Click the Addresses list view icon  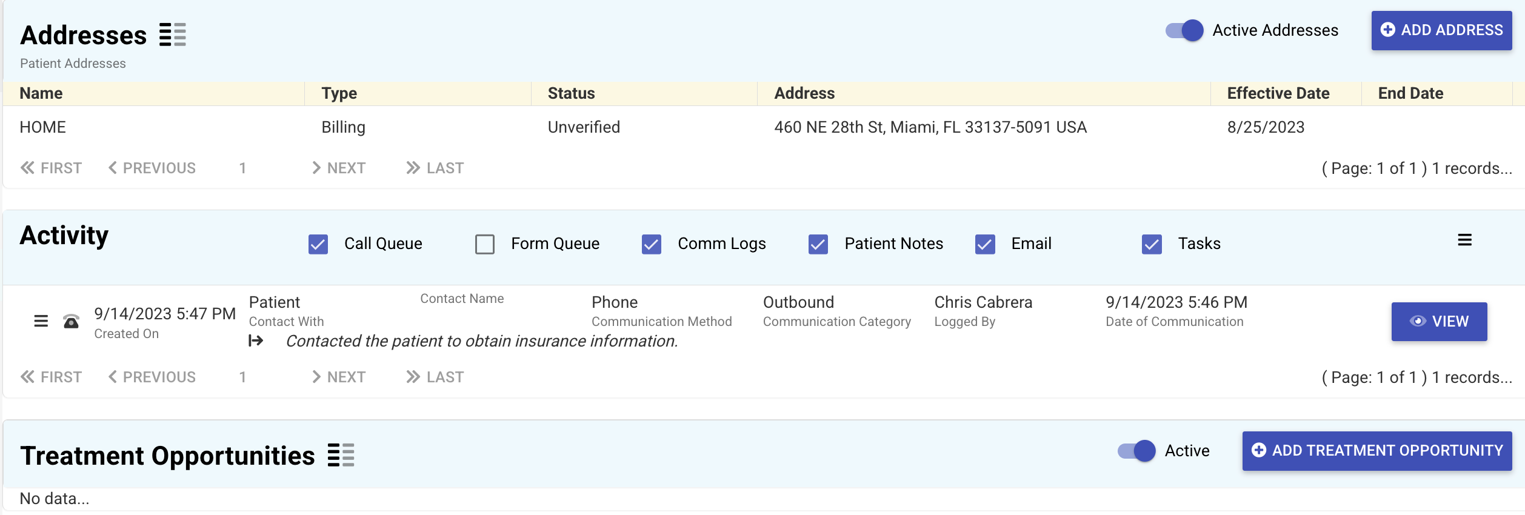pyautogui.click(x=172, y=35)
